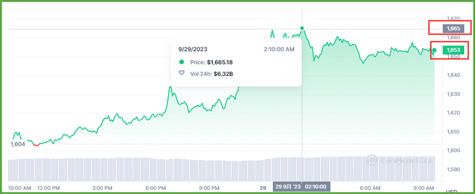Click the green price indicator dot in the tooltip

click(181, 62)
